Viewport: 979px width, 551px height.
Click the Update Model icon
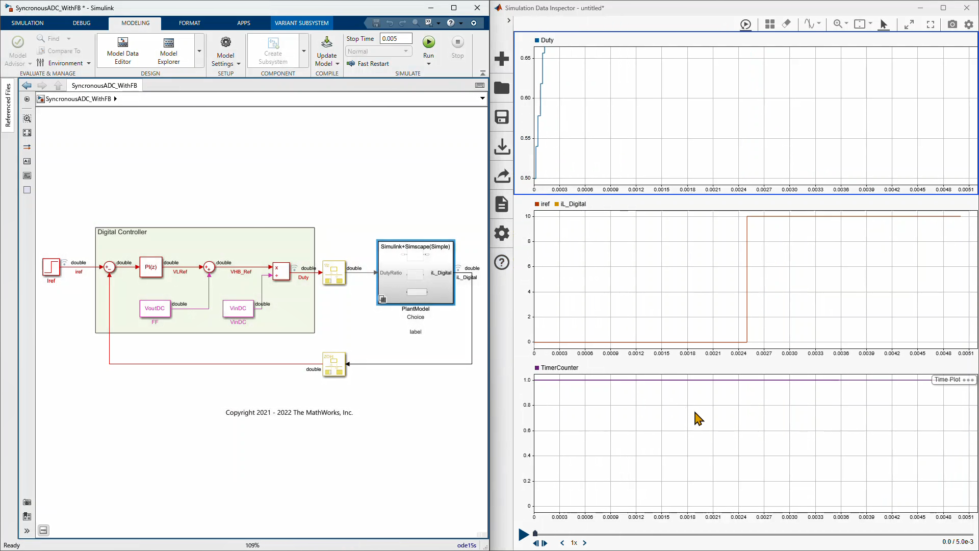326,43
